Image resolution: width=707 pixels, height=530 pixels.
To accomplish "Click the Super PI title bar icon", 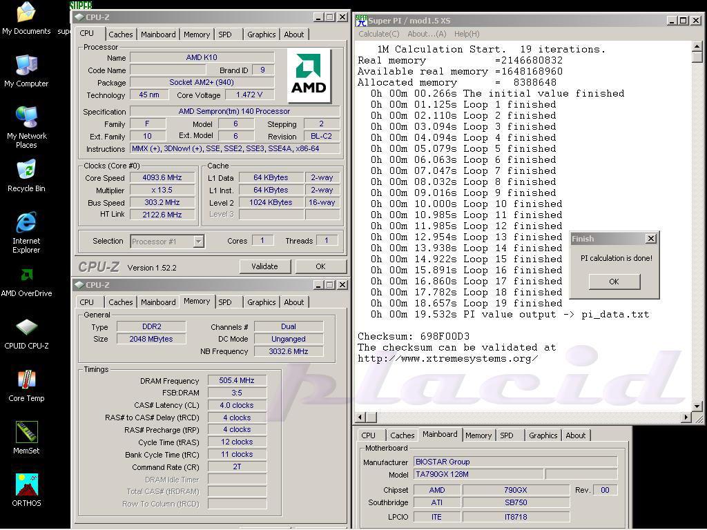I will (x=360, y=21).
